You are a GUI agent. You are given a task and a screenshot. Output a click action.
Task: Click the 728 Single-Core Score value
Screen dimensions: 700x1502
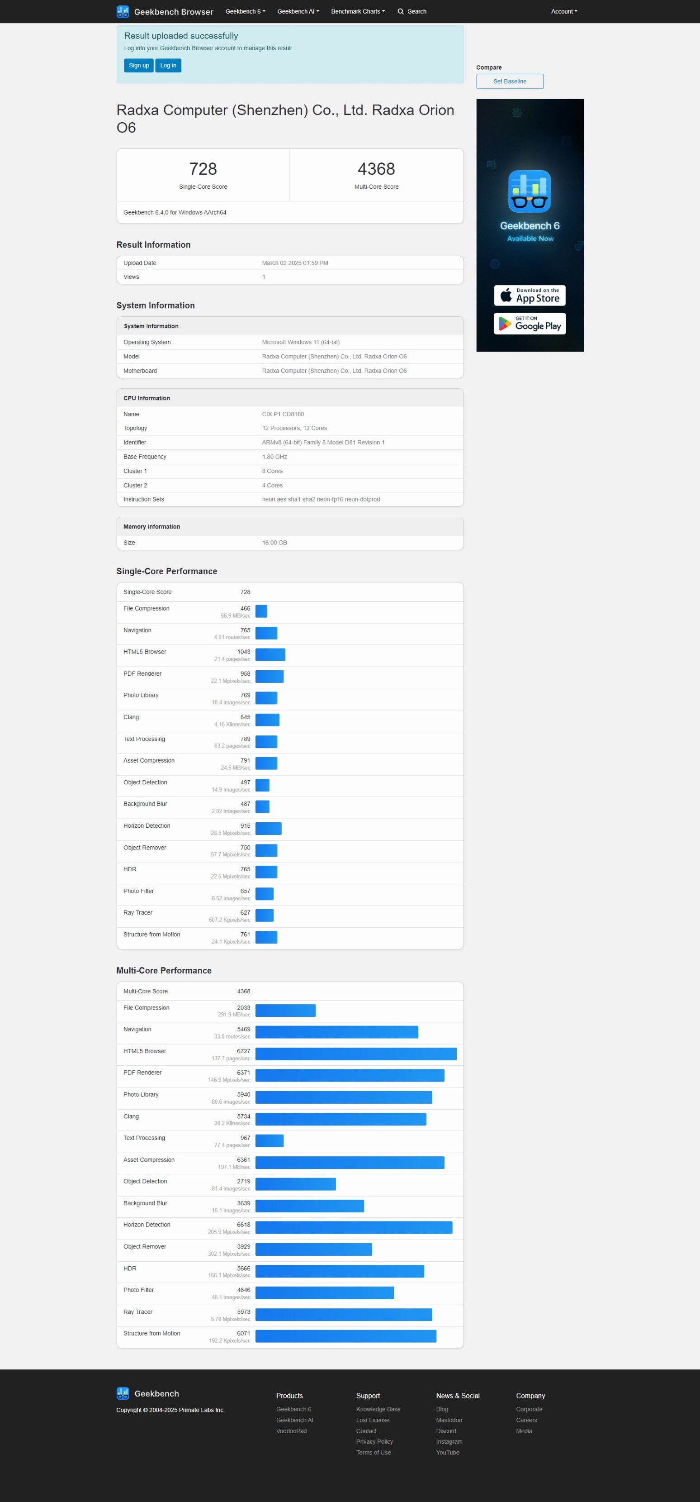tap(203, 169)
